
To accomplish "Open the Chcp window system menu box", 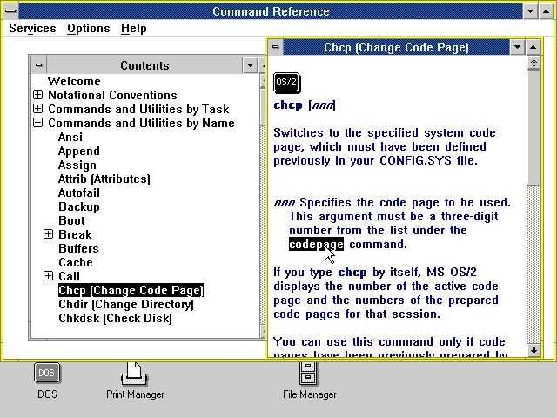I will point(275,47).
